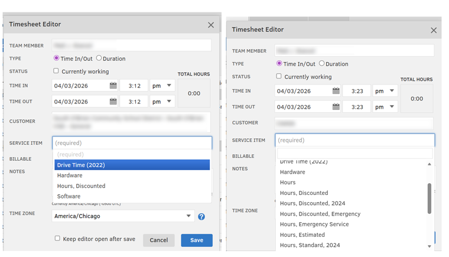449x257 pixels.
Task: Open Time In calendar picker in right editor
Action: point(336,91)
